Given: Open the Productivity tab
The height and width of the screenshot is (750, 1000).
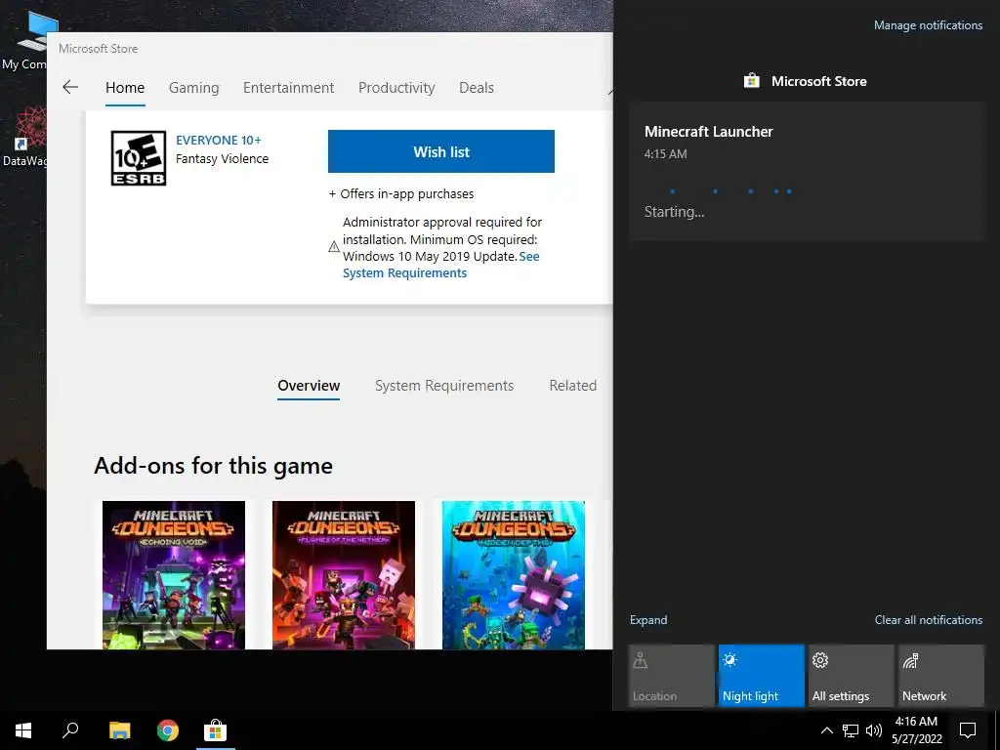Looking at the screenshot, I should (x=396, y=87).
